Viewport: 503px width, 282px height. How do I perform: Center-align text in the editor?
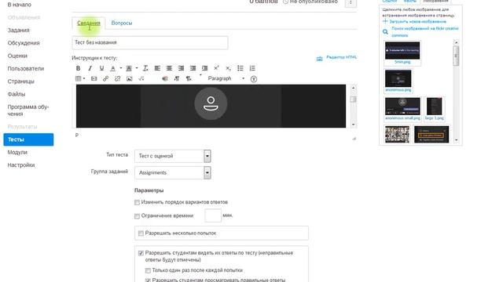[x=169, y=68]
